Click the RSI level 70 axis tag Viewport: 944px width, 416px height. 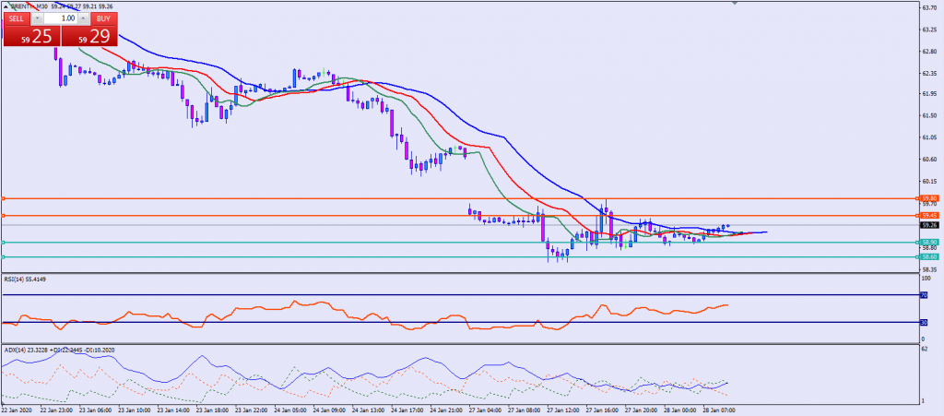pos(924,295)
